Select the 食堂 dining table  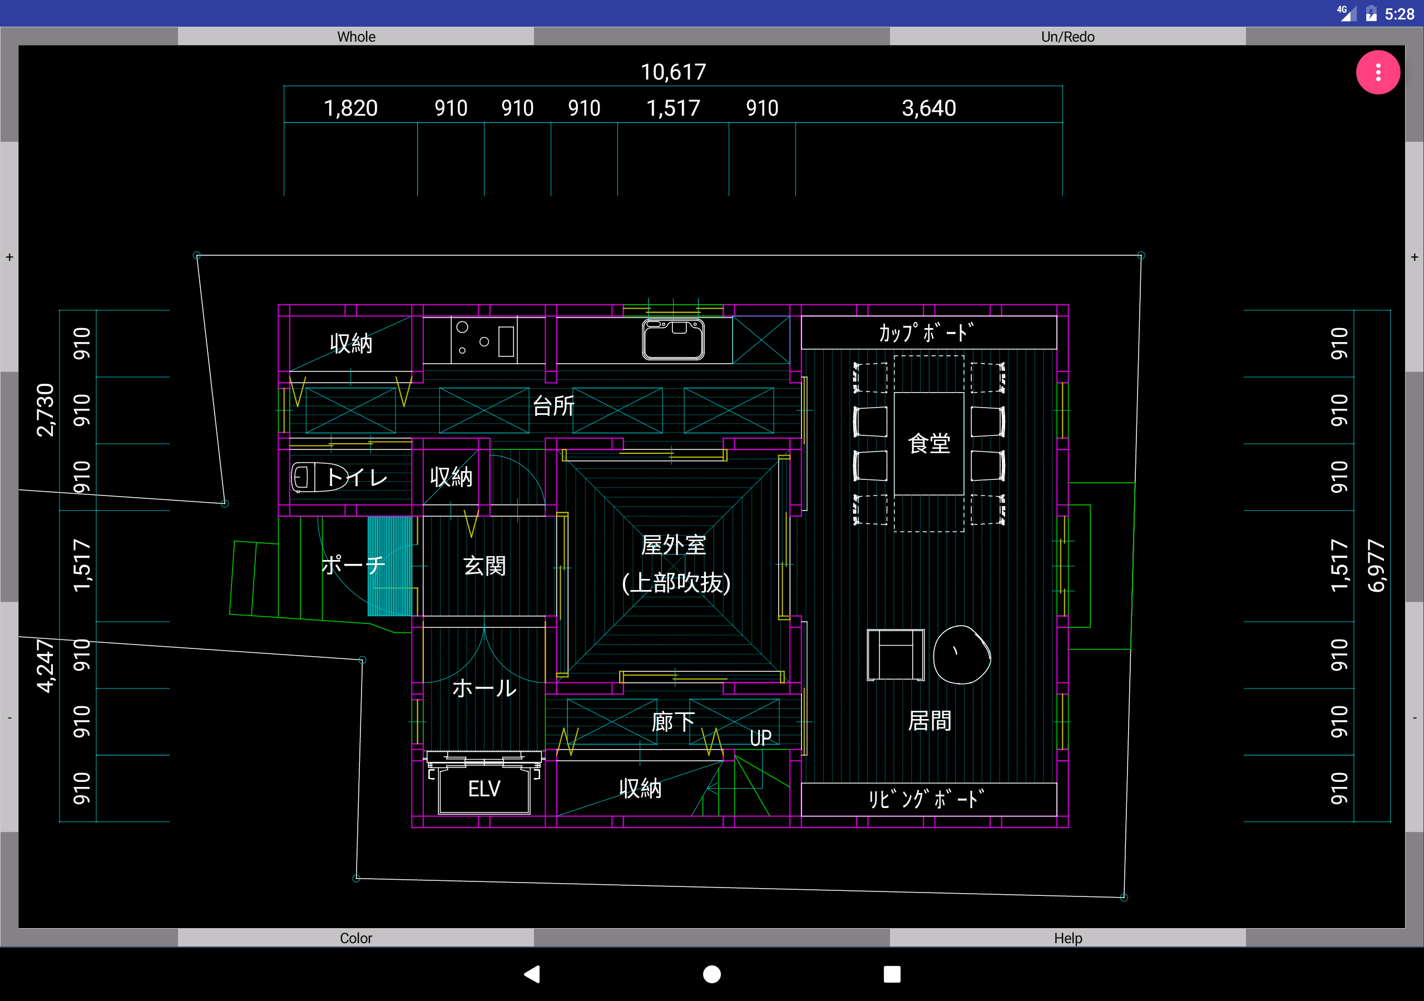tap(928, 443)
